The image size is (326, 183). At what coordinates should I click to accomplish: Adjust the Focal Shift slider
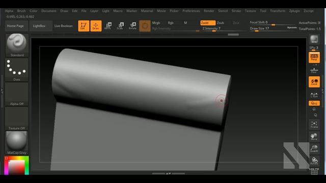coord(273,22)
